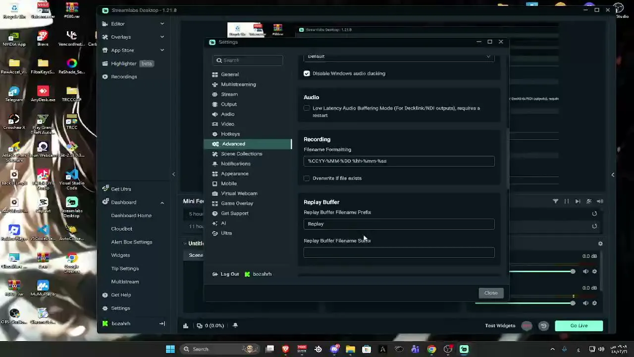The height and width of the screenshot is (357, 634).
Task: Click Get Ultra in sidebar
Action: coord(121,189)
